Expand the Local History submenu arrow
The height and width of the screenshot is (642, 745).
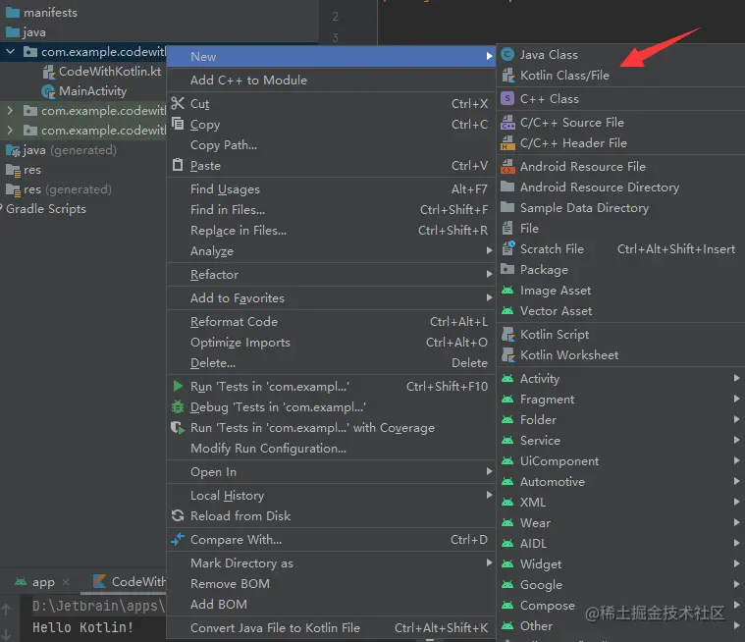click(490, 495)
